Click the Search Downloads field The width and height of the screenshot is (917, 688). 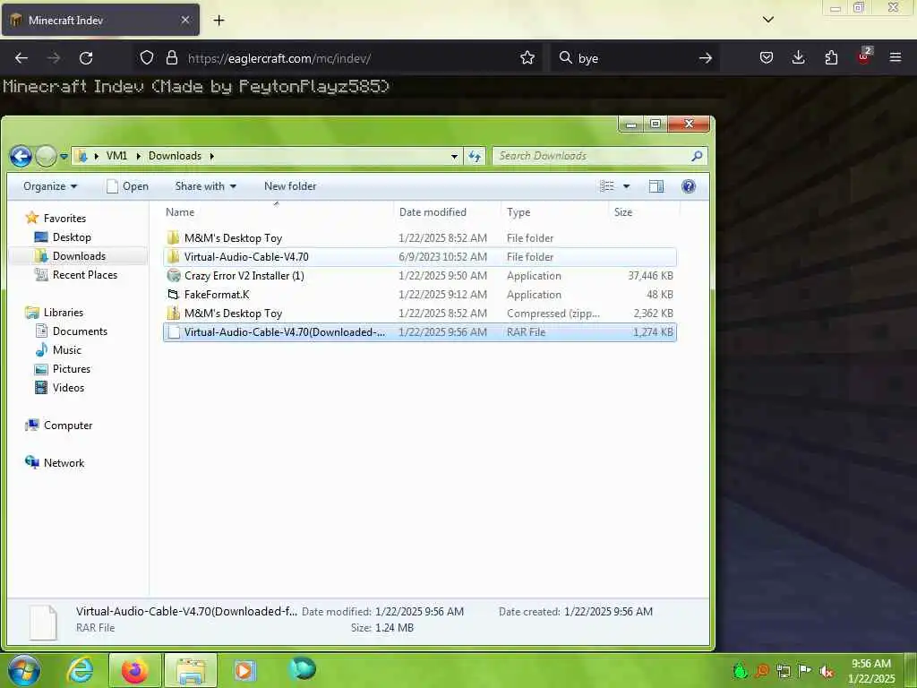coord(600,156)
